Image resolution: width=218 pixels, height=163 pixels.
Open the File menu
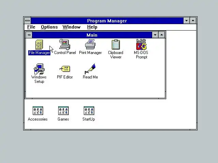(x=31, y=27)
